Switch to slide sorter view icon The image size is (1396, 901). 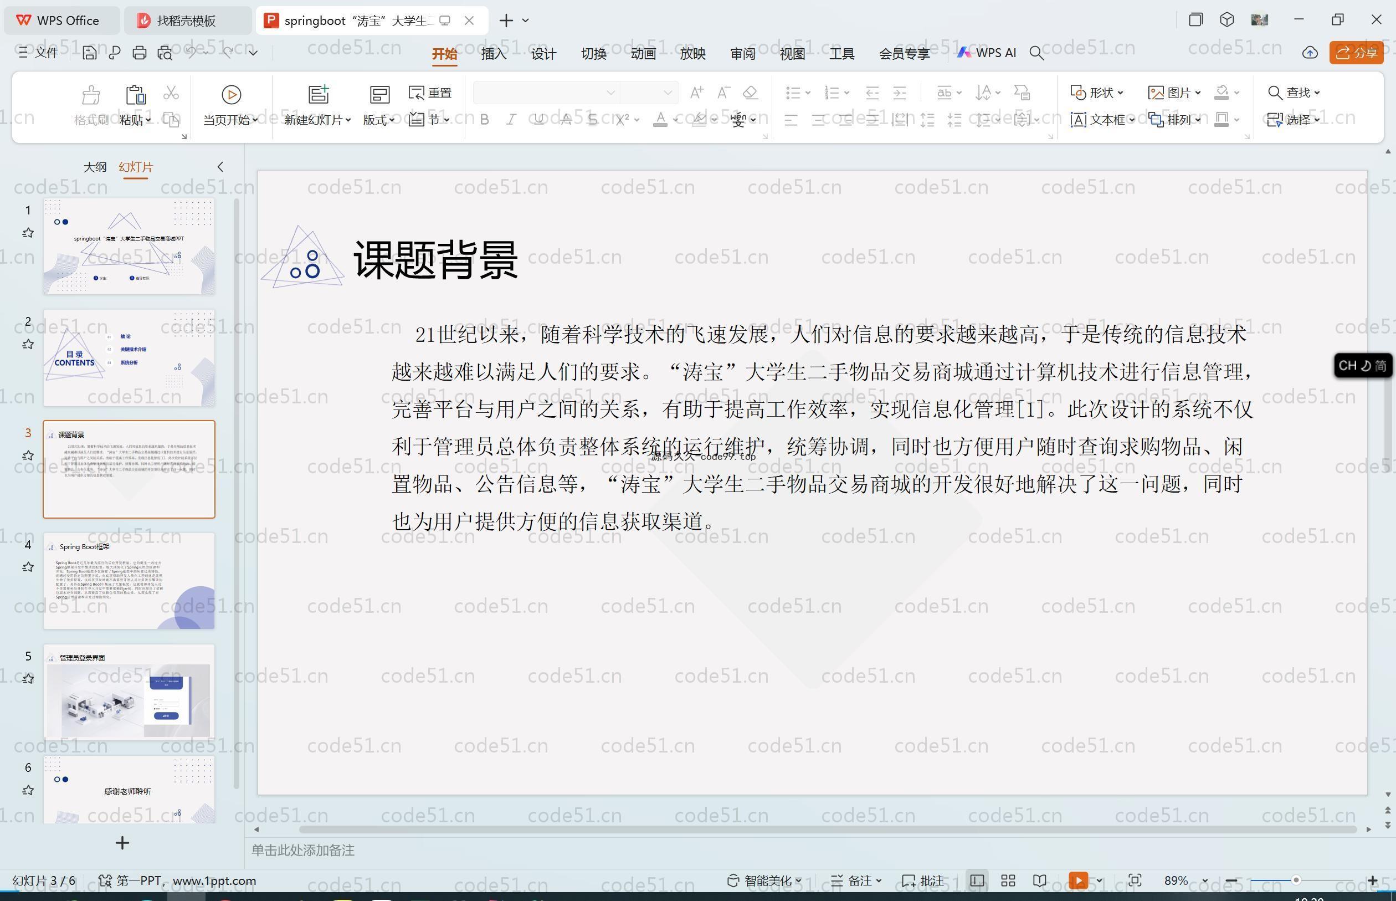click(1008, 880)
